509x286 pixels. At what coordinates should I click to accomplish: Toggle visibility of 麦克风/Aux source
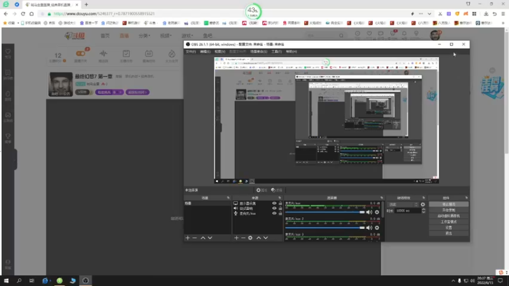click(274, 214)
